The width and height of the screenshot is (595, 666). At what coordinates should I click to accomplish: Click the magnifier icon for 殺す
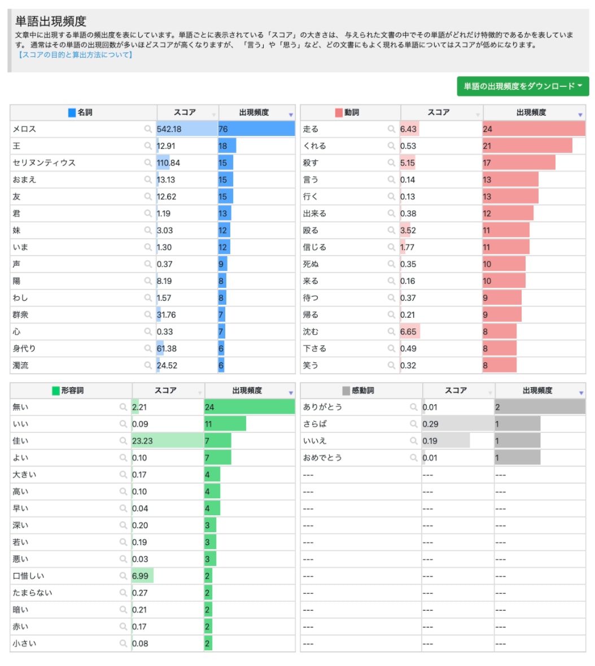point(391,163)
